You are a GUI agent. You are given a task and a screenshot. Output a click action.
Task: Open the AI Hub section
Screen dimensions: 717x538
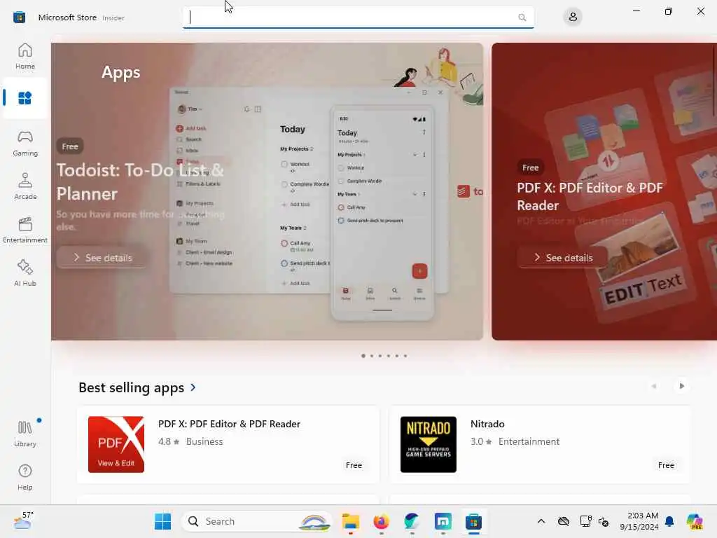(25, 274)
